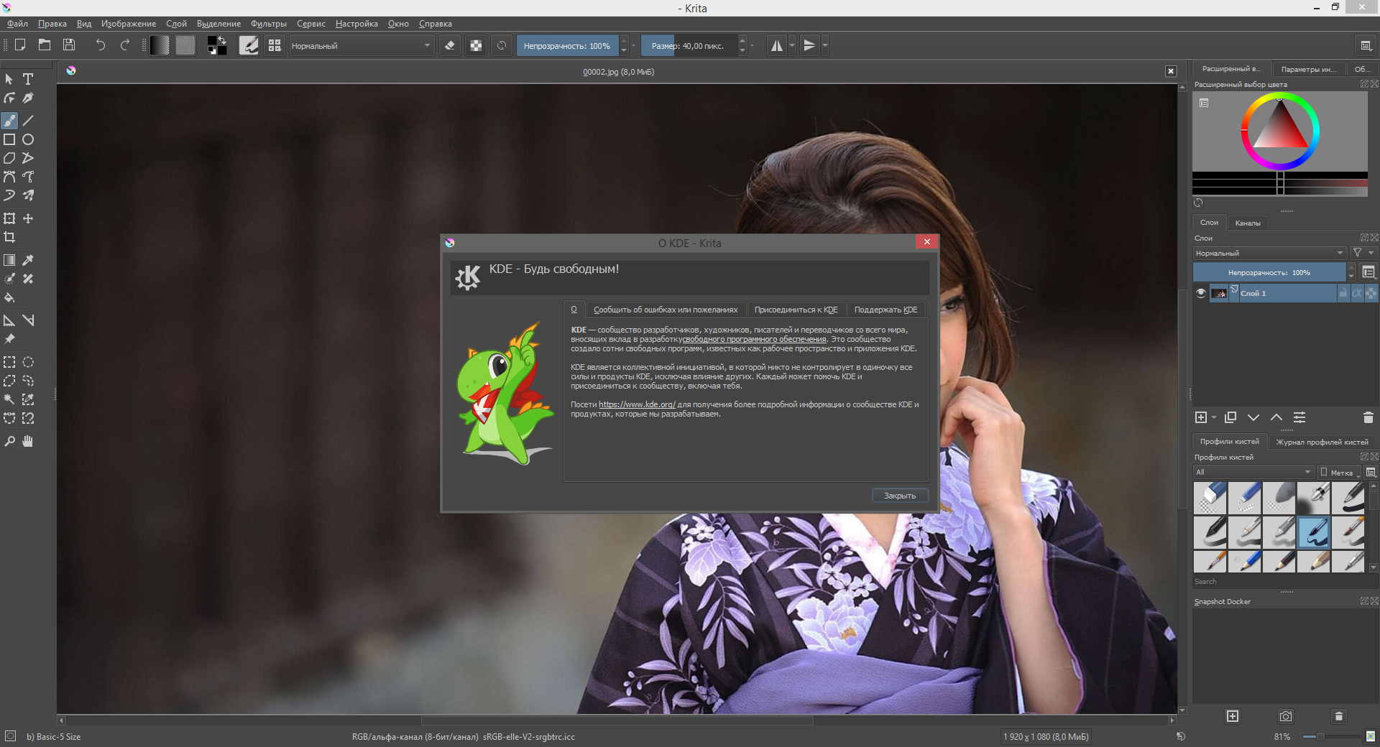This screenshot has width=1380, height=747.
Task: Open the Фильтры menu
Action: 269,24
